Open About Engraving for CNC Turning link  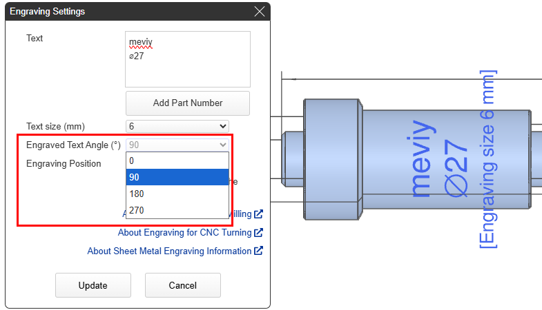pos(184,233)
